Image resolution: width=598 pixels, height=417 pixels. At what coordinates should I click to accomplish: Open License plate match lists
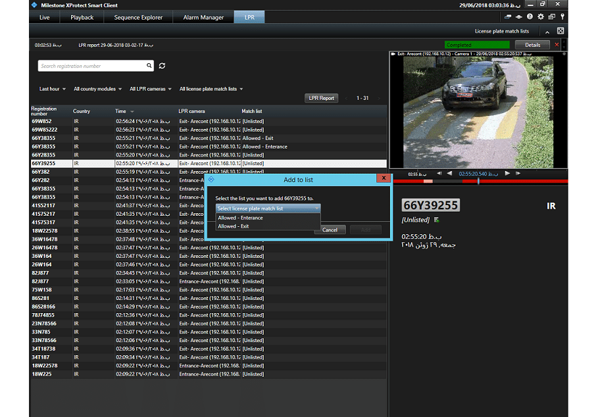[501, 32]
